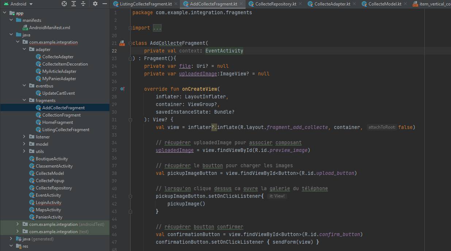Switch to item_vertical_co… tab
The height and width of the screenshot is (251, 451).
pos(431,4)
